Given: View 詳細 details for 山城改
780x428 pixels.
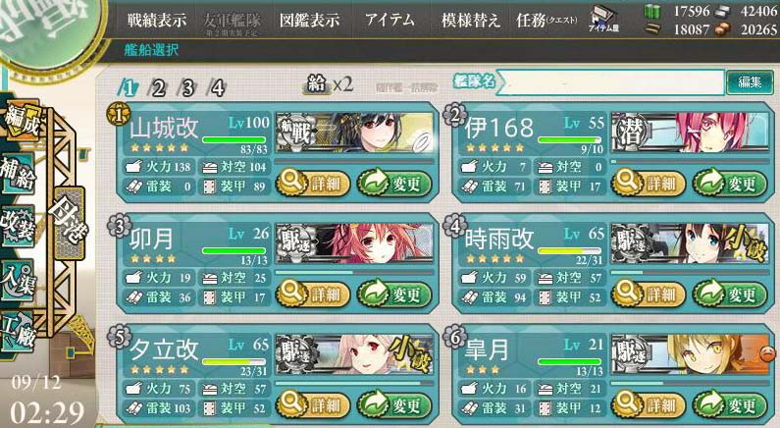Looking at the screenshot, I should (x=312, y=184).
